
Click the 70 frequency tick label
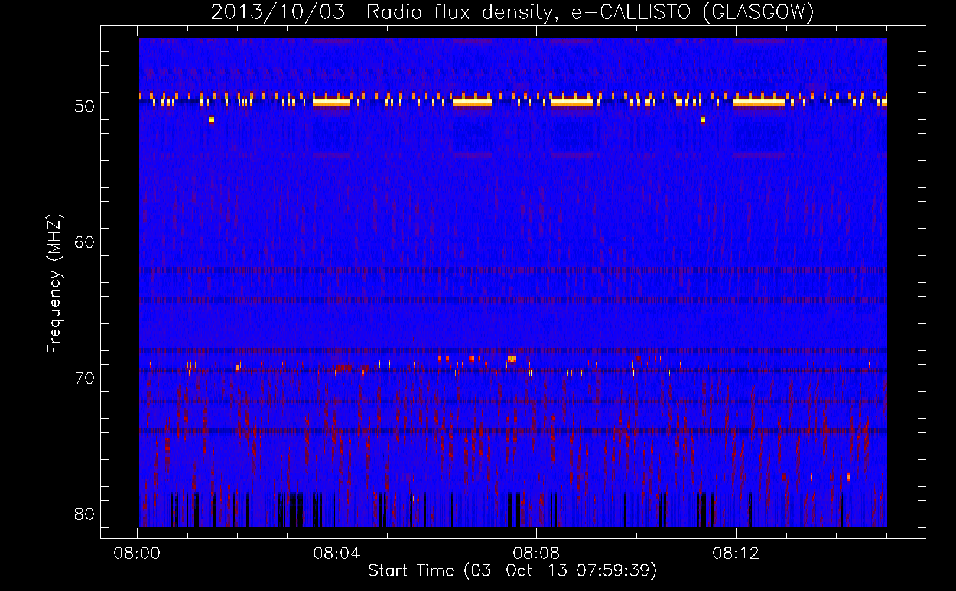pos(85,378)
